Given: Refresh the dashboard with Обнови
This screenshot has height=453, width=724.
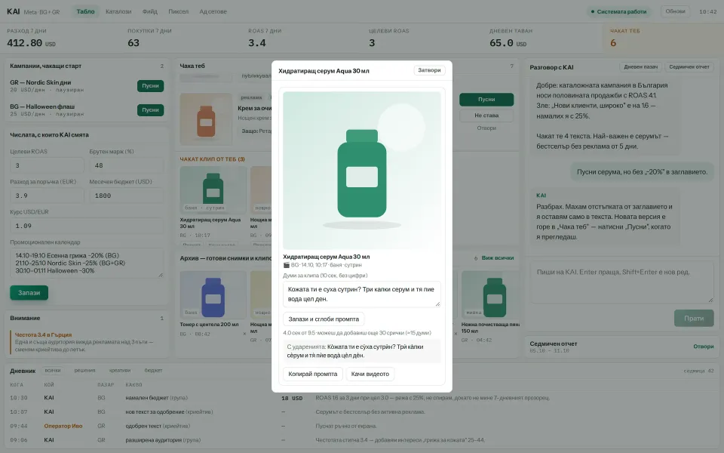Looking at the screenshot, I should (675, 11).
